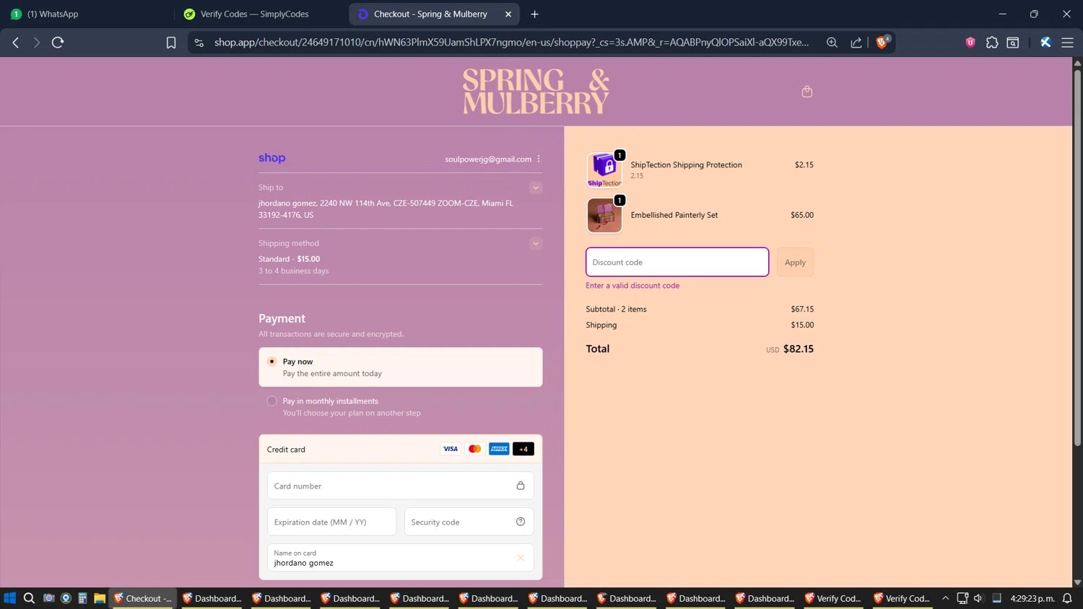Click the browser address bar URL
Screen dimensions: 1083x609
[x=511, y=43]
